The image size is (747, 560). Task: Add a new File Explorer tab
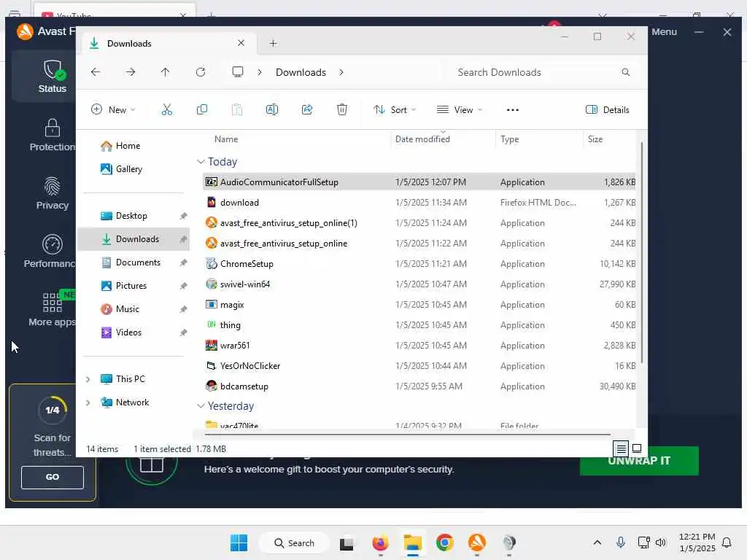(274, 43)
